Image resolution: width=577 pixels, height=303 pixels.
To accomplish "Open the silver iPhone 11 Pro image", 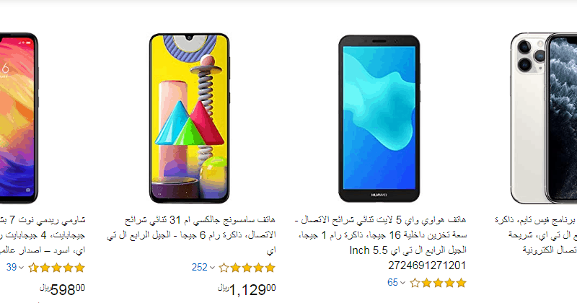I will (544, 118).
